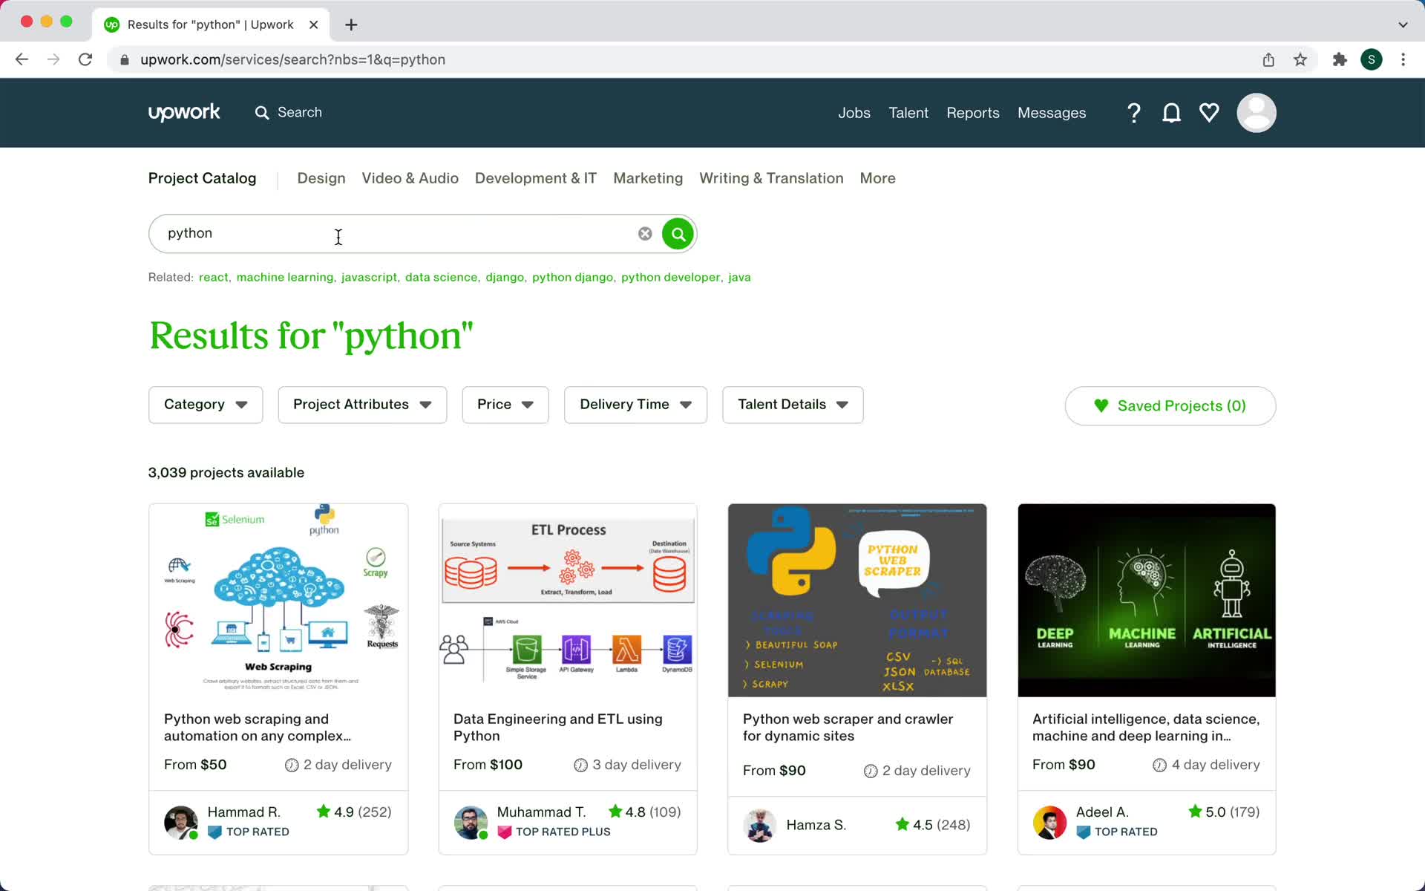Screen dimensions: 1425x891
Task: Click Hamza S. profile photo
Action: 759,825
